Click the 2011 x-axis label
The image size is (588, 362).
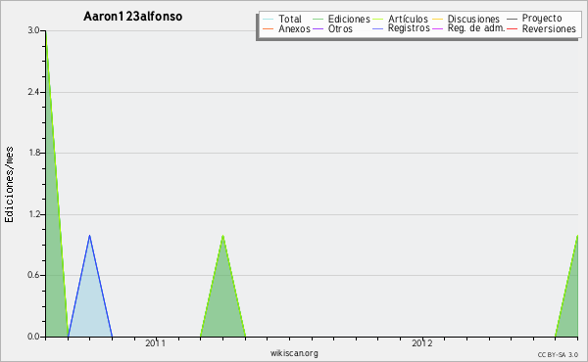(155, 342)
